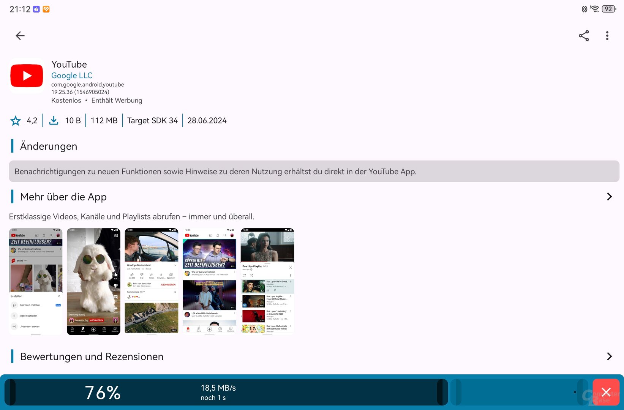Viewport: 624px width, 410px height.
Task: Tap the Target SDK 34 label
Action: coord(152,121)
